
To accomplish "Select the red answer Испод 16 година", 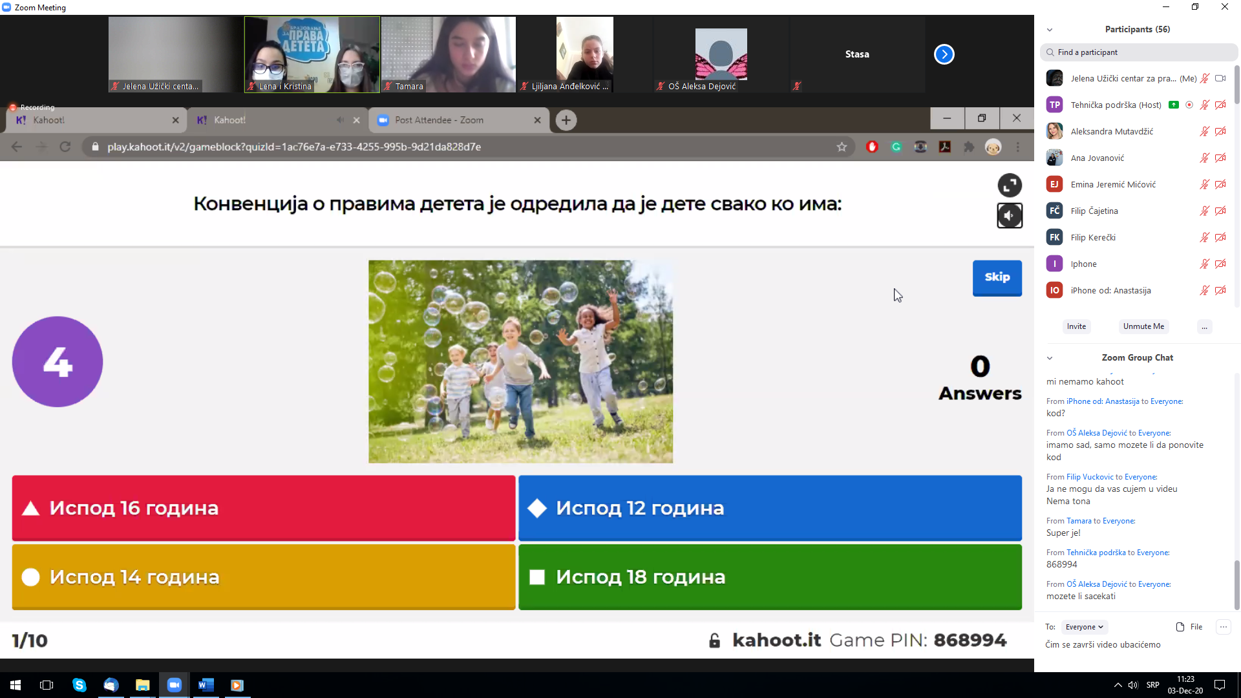I will click(x=264, y=508).
